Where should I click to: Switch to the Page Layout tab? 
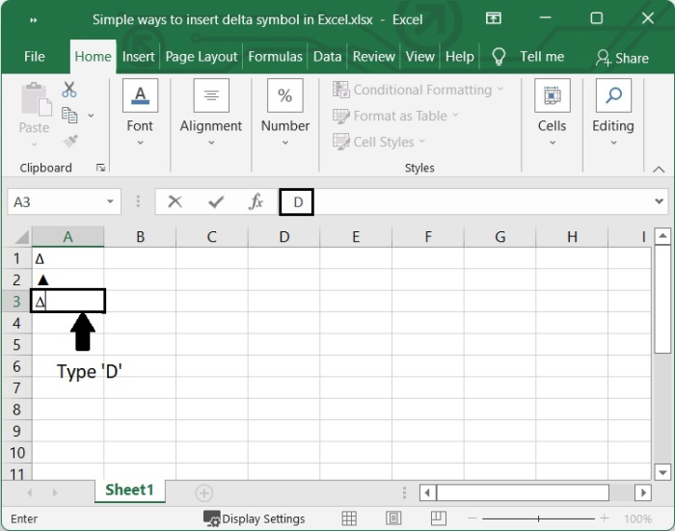pyautogui.click(x=201, y=56)
